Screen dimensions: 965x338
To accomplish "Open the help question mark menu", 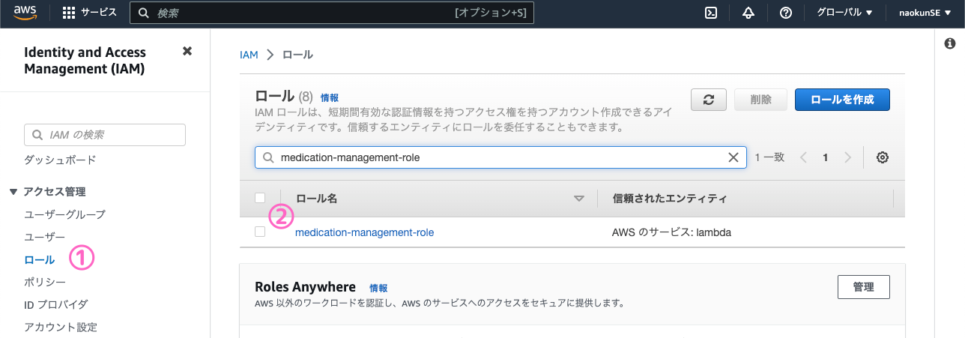I will click(786, 13).
